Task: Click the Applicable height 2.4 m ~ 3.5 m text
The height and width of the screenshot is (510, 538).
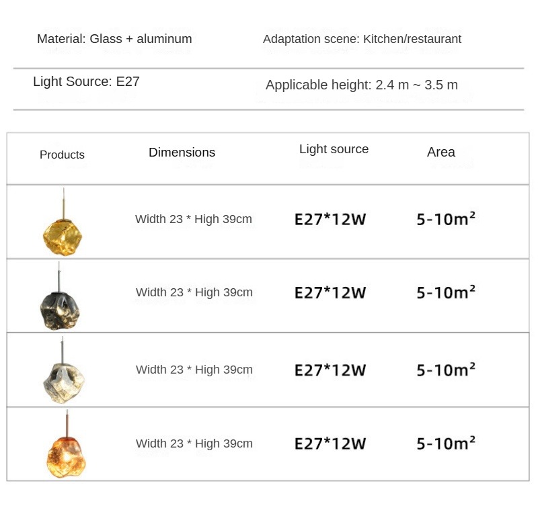Action: click(361, 85)
